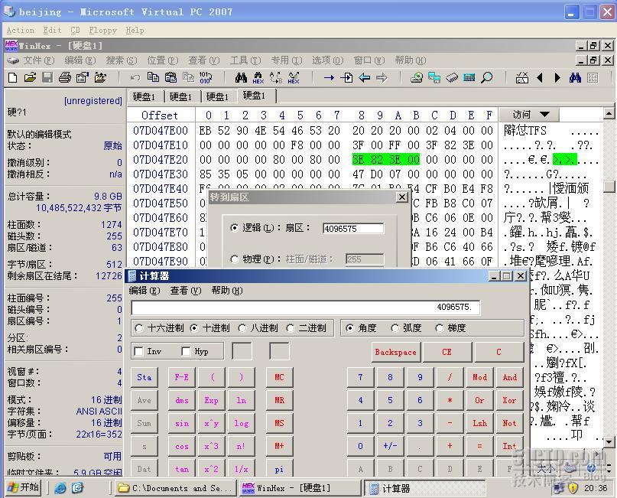Screen dimensions: 617x498
Task: Open WinHex 搜索(S) menu
Action: tap(122, 60)
